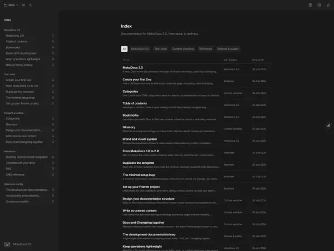The height and width of the screenshot is (251, 334).
Task: Filter the index by MokuDocs 2.0 tab
Action: pos(140,49)
